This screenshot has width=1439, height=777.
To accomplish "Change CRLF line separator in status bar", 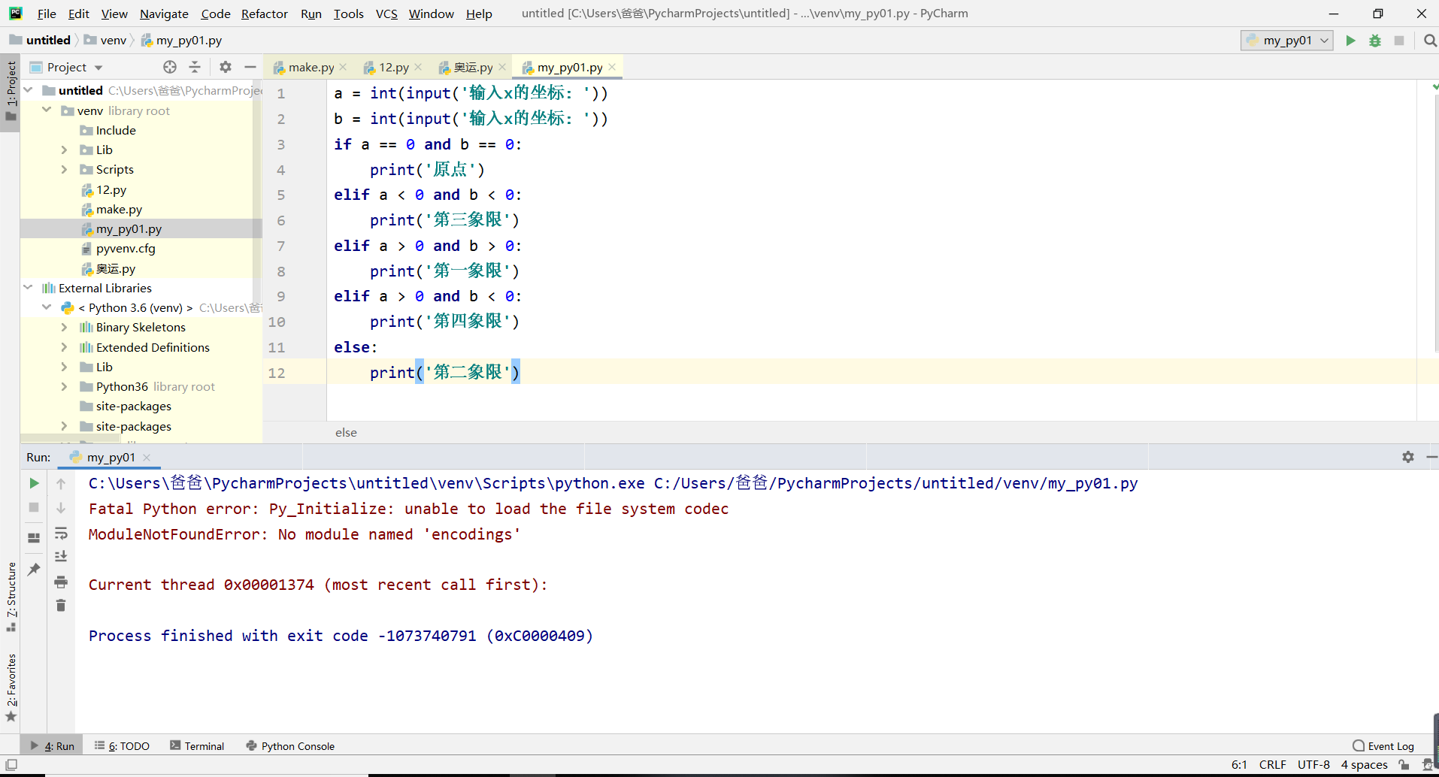I will pyautogui.click(x=1272, y=765).
